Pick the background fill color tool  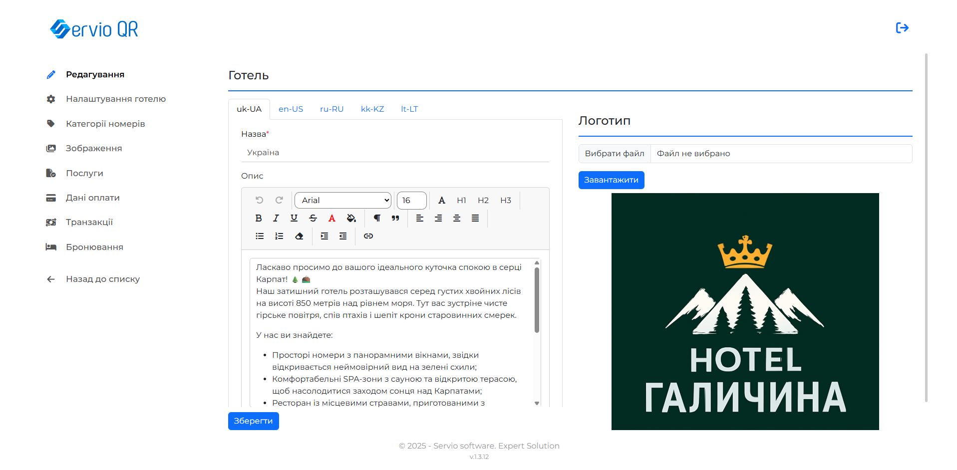click(x=351, y=218)
